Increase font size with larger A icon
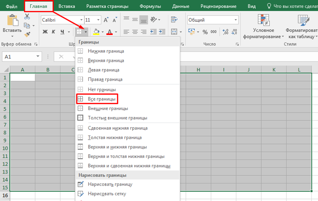 click(x=106, y=20)
